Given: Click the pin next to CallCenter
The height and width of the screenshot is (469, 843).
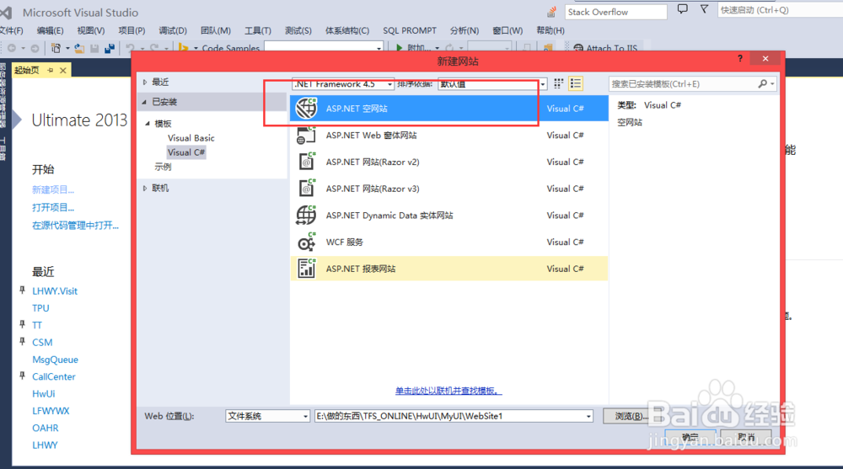Looking at the screenshot, I should 22,376.
